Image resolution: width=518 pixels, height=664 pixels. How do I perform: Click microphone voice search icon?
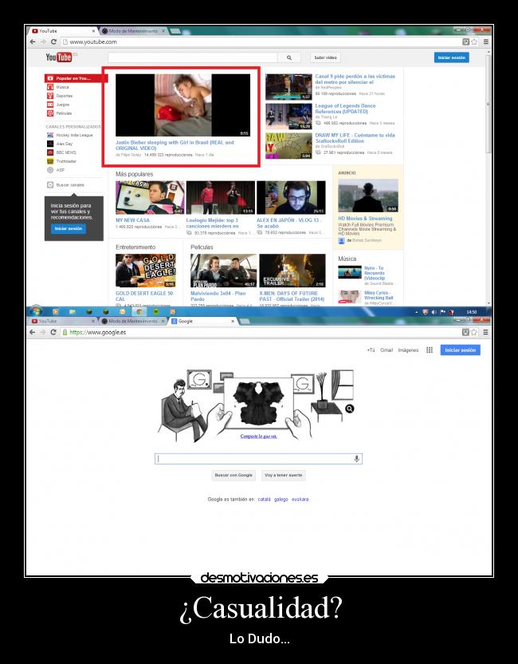(356, 459)
